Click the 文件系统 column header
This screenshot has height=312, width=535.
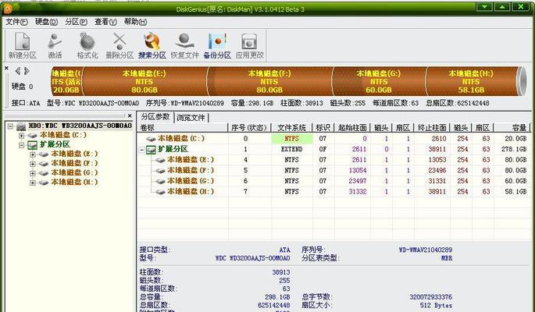tap(292, 128)
